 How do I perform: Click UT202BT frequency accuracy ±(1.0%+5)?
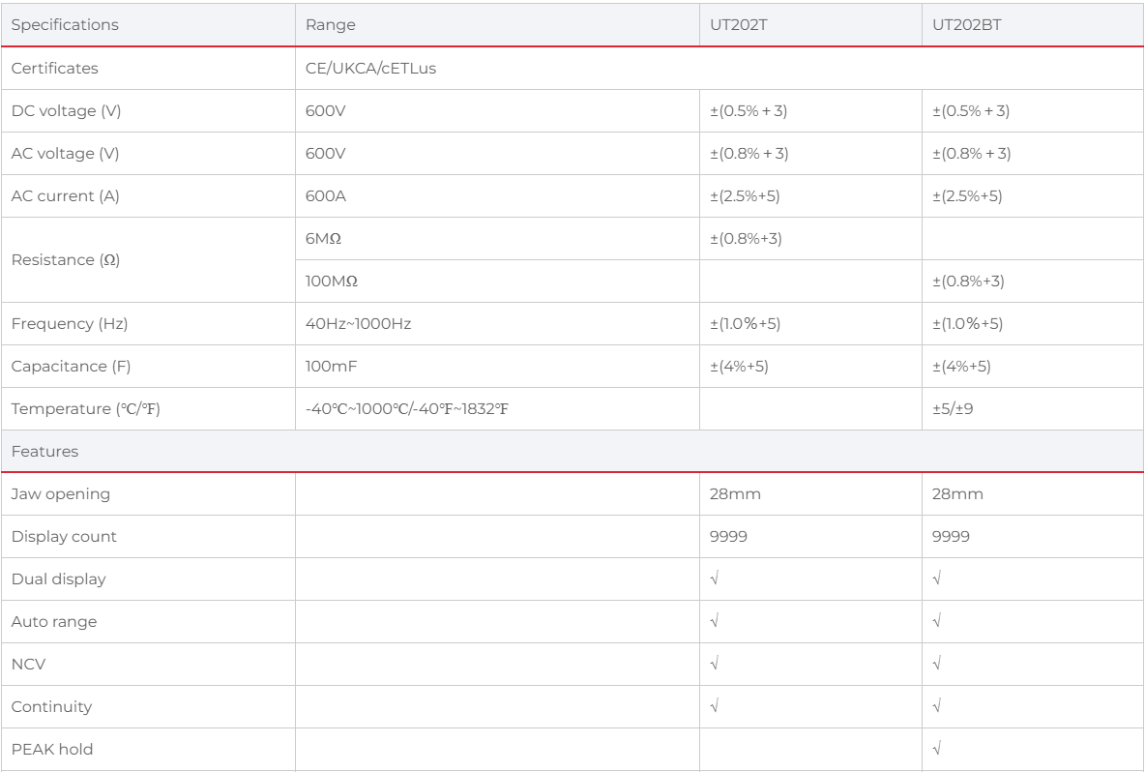967,323
